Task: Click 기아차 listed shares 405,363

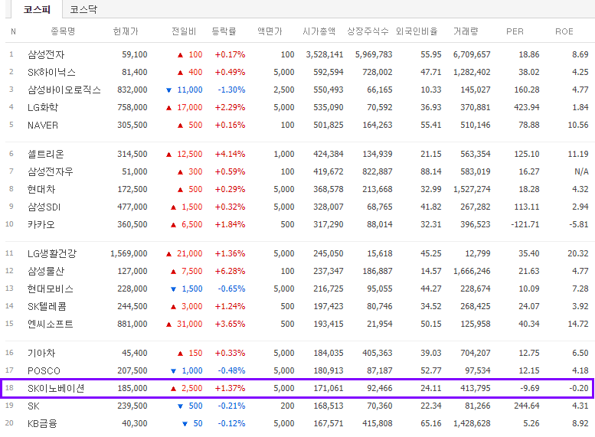Action: click(378, 353)
